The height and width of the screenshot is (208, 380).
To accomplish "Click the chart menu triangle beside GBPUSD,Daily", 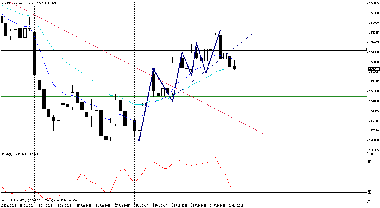I will [3, 3].
